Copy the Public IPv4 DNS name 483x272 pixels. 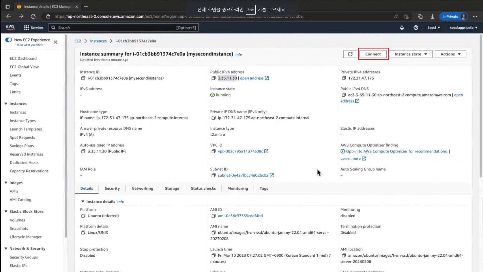pyautogui.click(x=344, y=95)
